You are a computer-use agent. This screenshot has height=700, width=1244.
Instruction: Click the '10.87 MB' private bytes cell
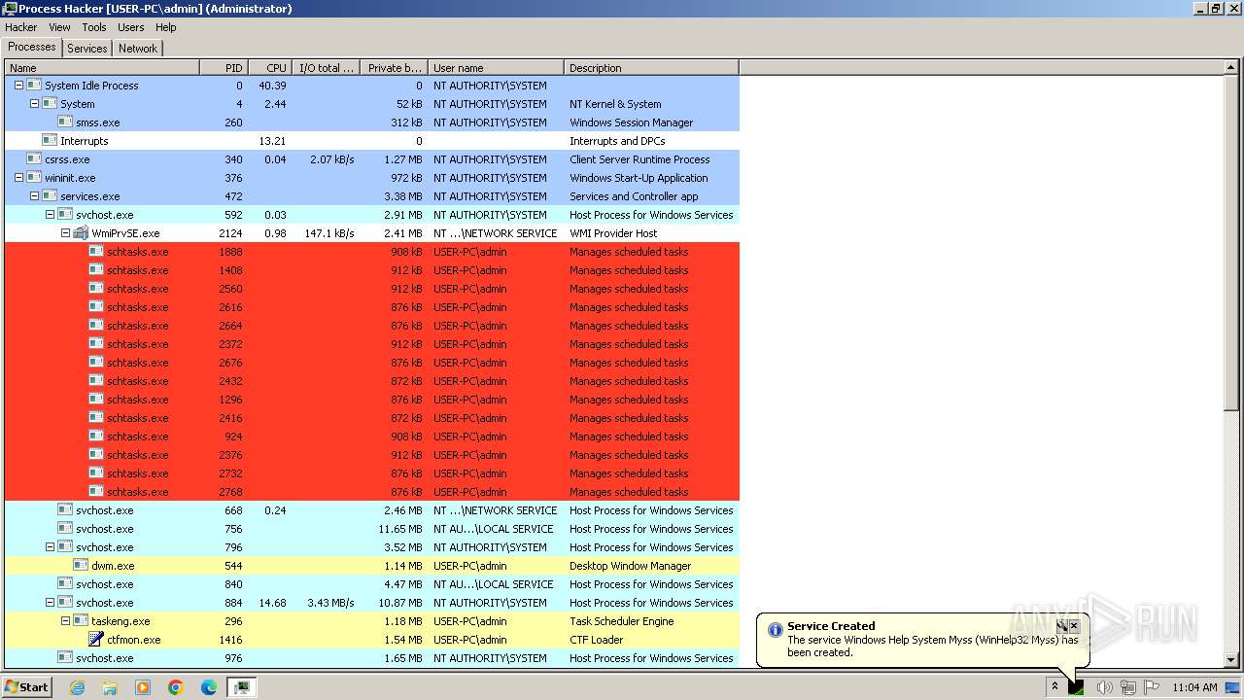coord(400,603)
